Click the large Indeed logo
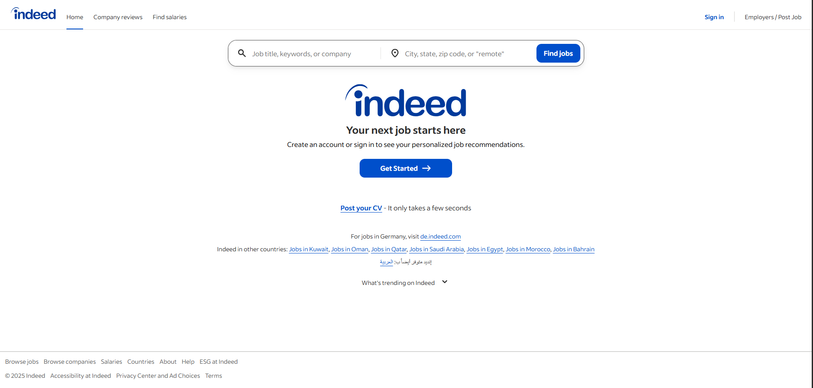This screenshot has height=388, width=813. tap(406, 101)
